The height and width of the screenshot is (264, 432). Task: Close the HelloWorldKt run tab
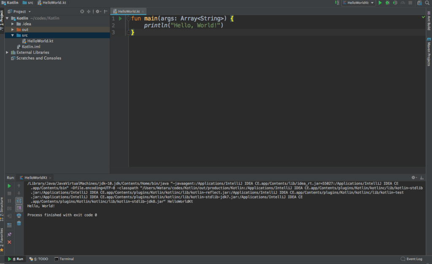pos(50,178)
